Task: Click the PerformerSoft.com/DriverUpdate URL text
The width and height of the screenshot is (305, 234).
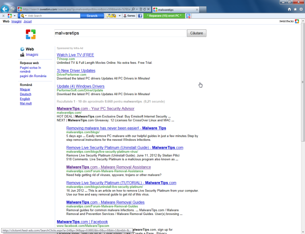Action: [x=80, y=90]
